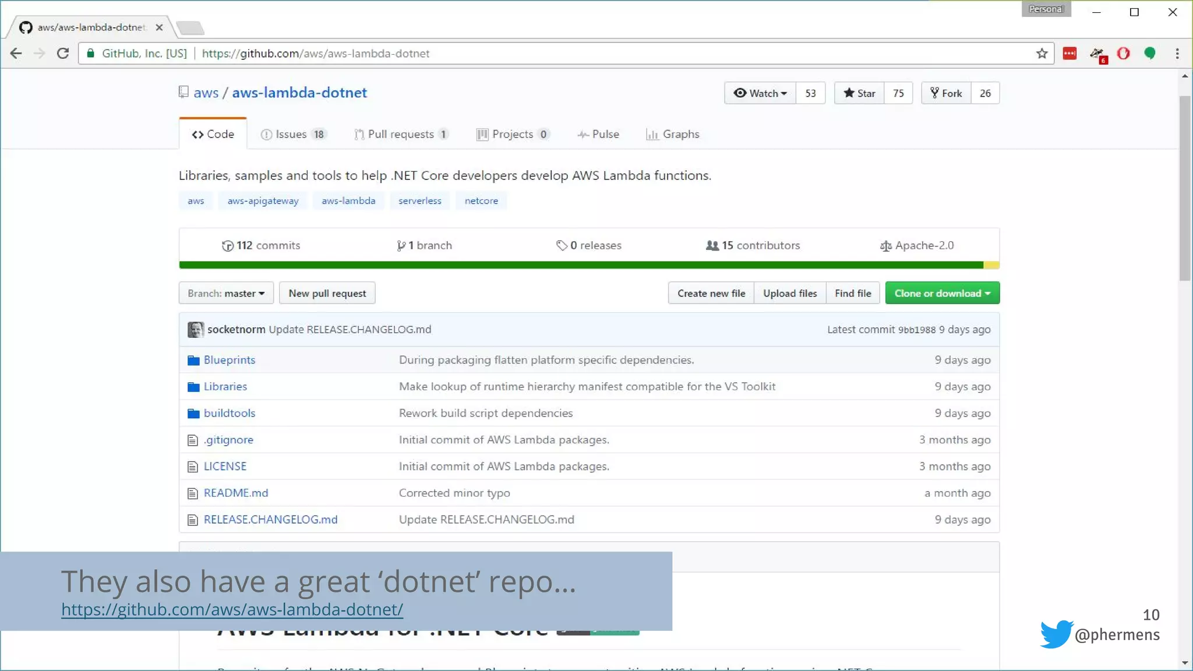View the 1 branch list

coord(424,245)
